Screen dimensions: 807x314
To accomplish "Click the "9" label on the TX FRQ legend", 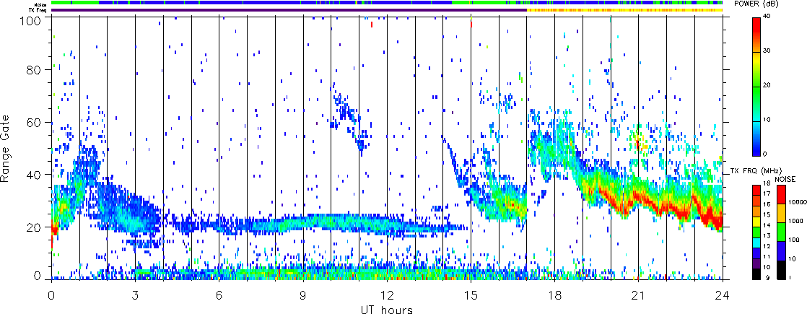I will pyautogui.click(x=767, y=278).
